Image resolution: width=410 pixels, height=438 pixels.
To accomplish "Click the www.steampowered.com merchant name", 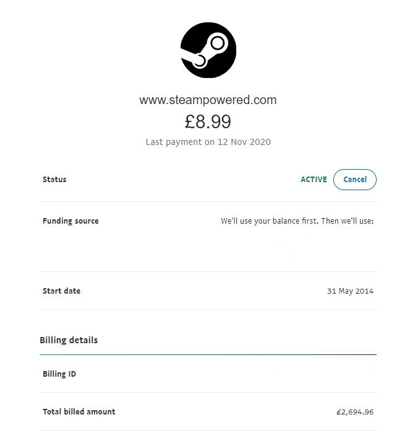I will 208,100.
